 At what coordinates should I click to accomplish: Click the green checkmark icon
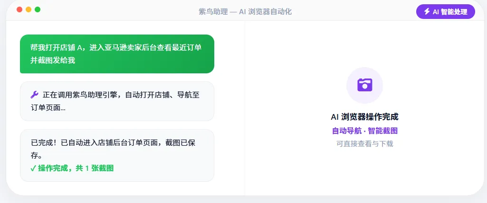click(x=33, y=168)
